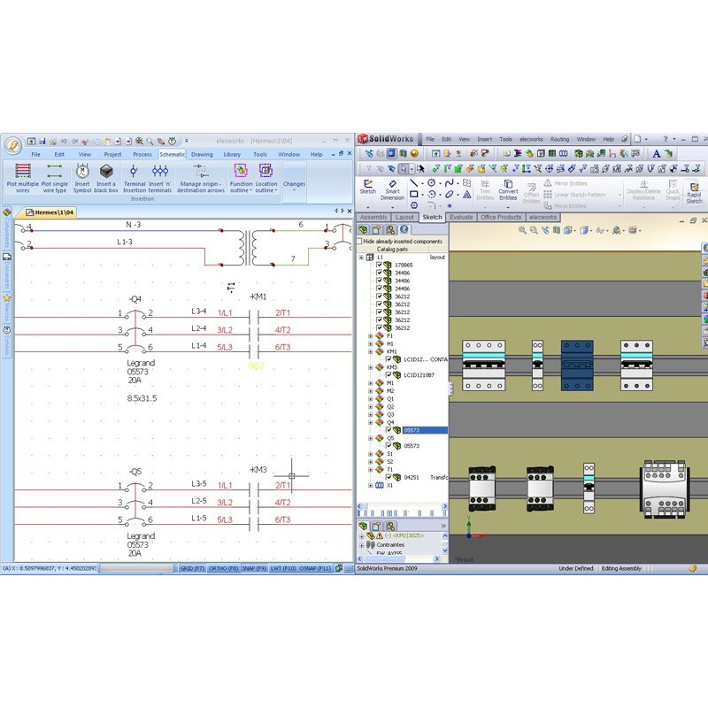
Task: Open the Routing menu in SolidWorks
Action: click(x=559, y=139)
